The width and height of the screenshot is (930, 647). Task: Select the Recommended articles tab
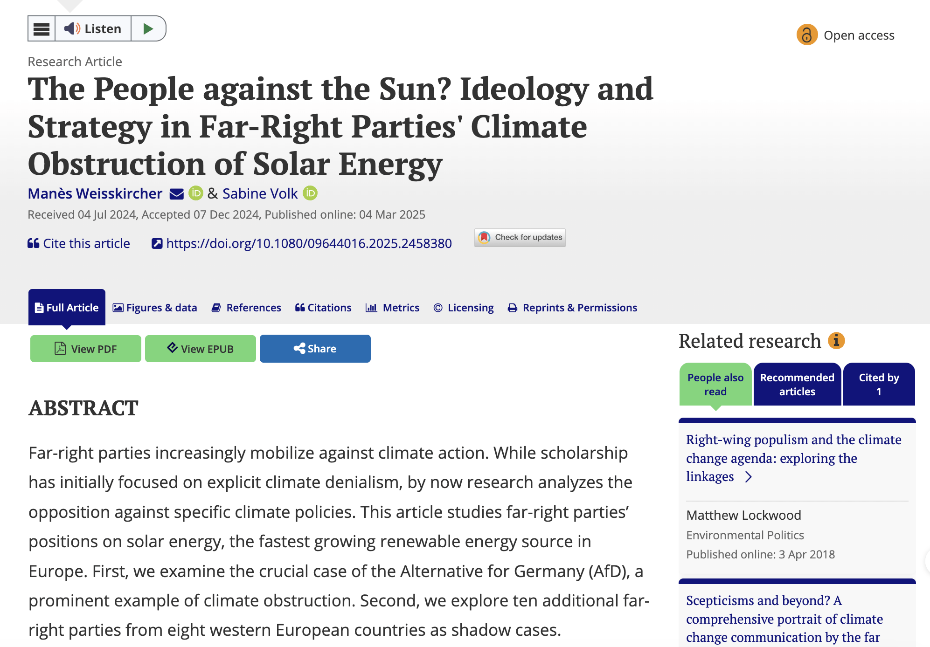[x=797, y=385]
